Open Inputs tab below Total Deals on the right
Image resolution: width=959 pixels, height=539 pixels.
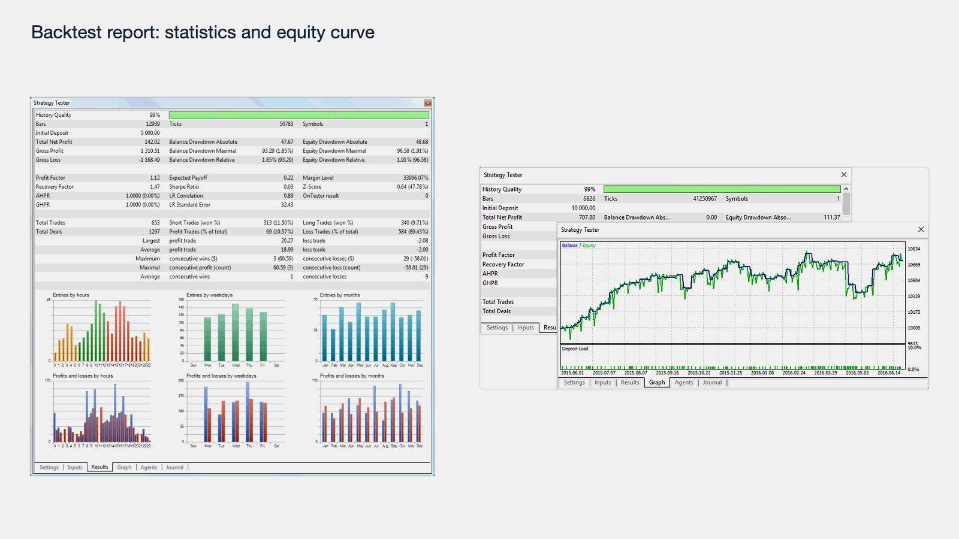point(526,328)
